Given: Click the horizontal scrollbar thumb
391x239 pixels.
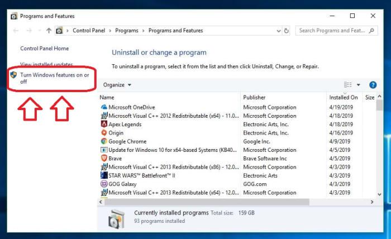Looking at the screenshot, I should pos(207,202).
